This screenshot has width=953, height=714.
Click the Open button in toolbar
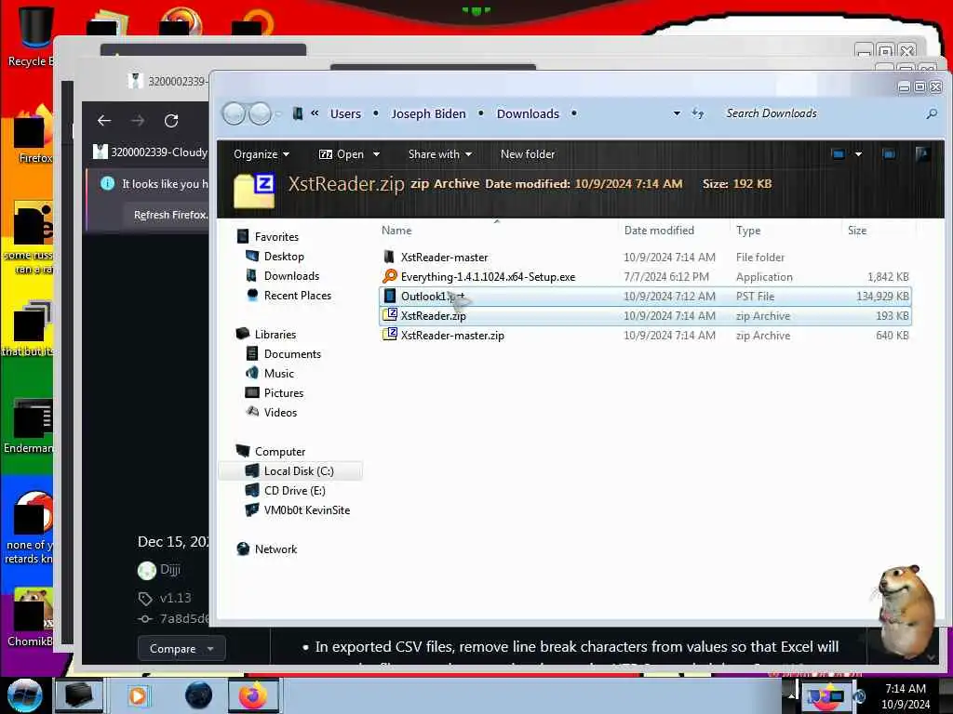342,154
